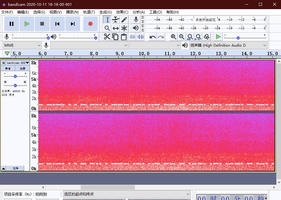
Task: Open the MME audio host dropdown
Action: click(22, 45)
